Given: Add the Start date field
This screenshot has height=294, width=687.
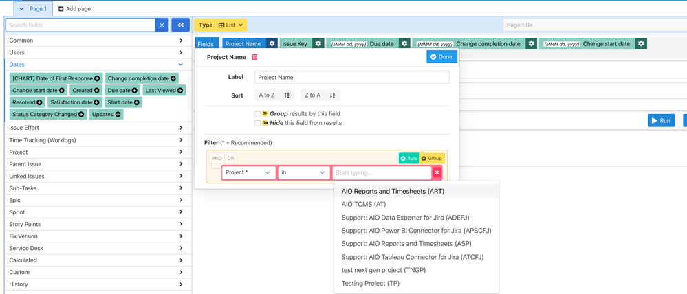Looking at the screenshot, I should pyautogui.click(x=123, y=102).
